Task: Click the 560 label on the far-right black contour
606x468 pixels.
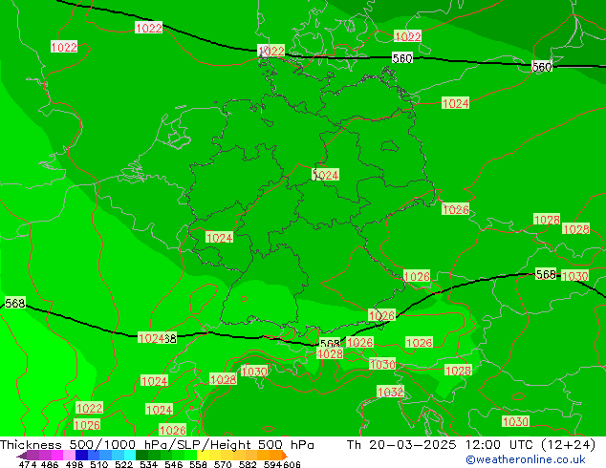Action: point(542,67)
